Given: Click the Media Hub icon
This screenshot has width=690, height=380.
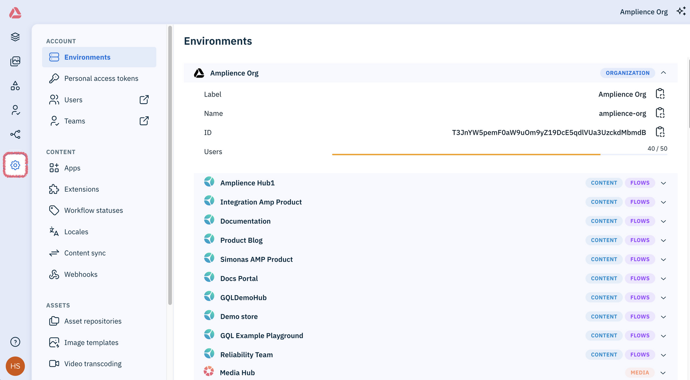Looking at the screenshot, I should coord(209,371).
